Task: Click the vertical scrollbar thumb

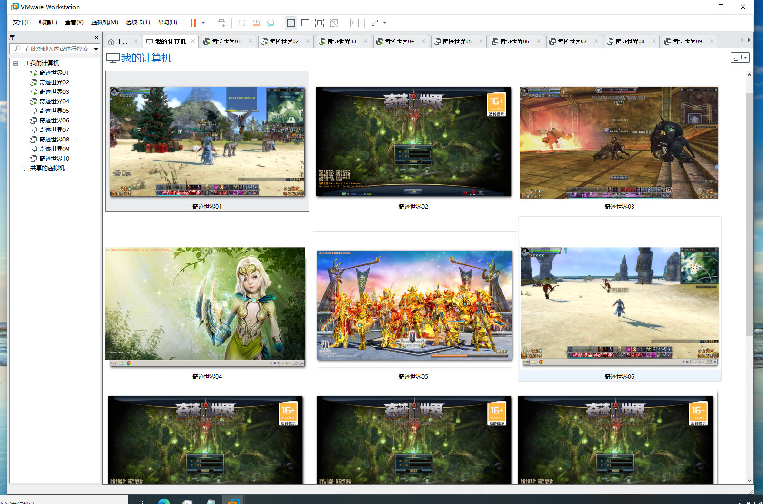Action: [x=749, y=214]
